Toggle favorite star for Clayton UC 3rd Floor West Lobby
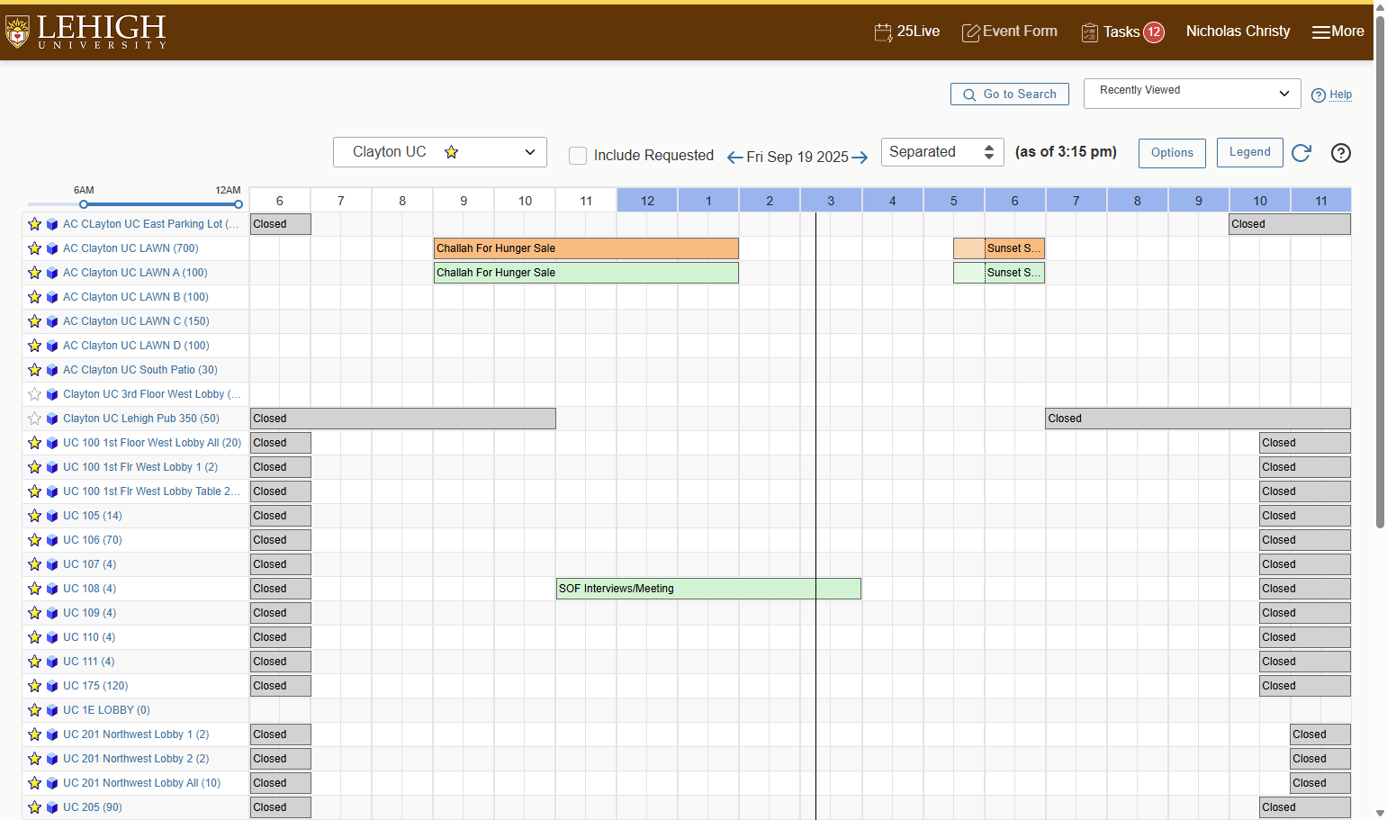Viewport: 1387px width, 820px height. [x=34, y=394]
